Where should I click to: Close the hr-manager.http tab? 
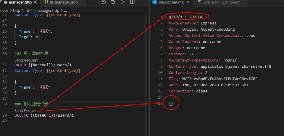[35, 2]
